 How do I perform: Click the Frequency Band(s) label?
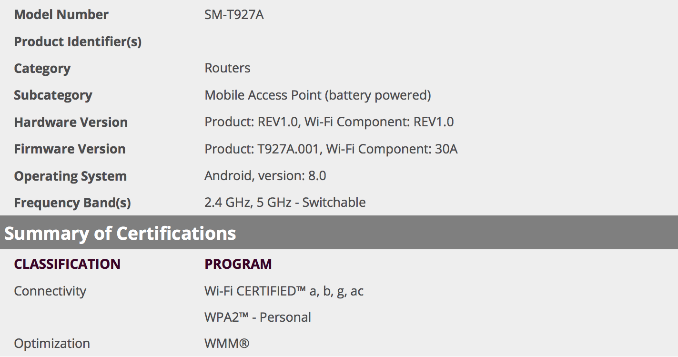tap(72, 203)
